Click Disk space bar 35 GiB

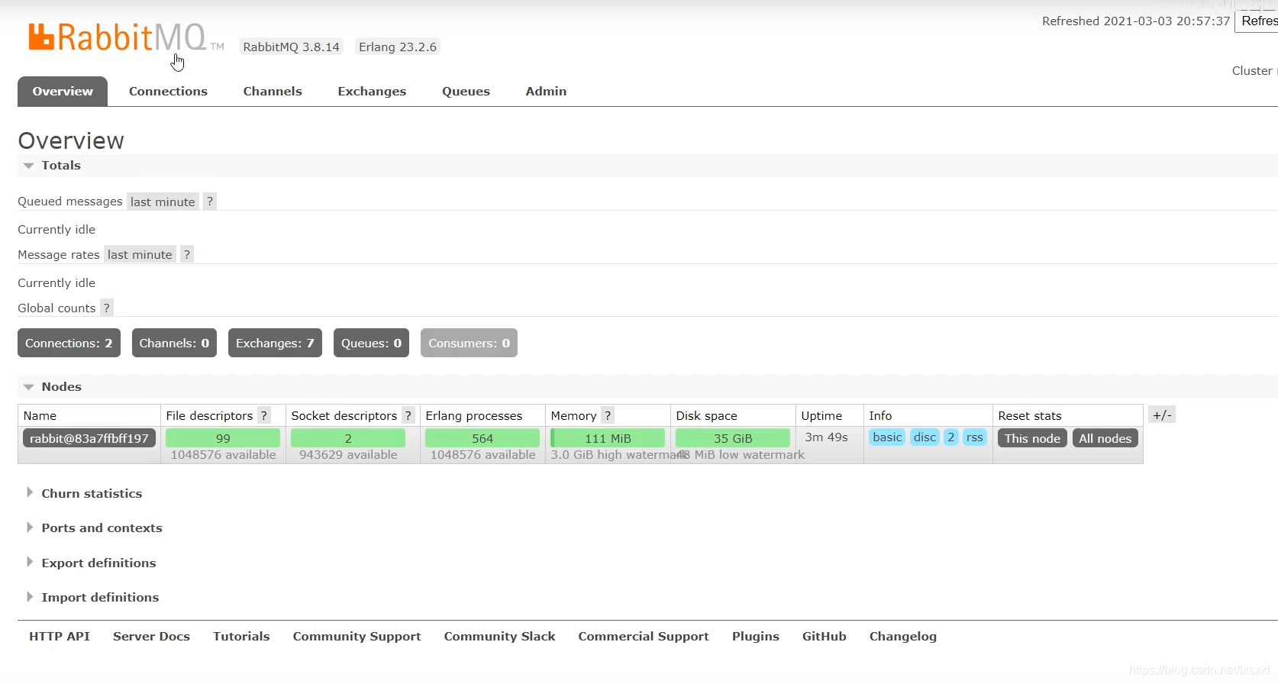(x=733, y=438)
